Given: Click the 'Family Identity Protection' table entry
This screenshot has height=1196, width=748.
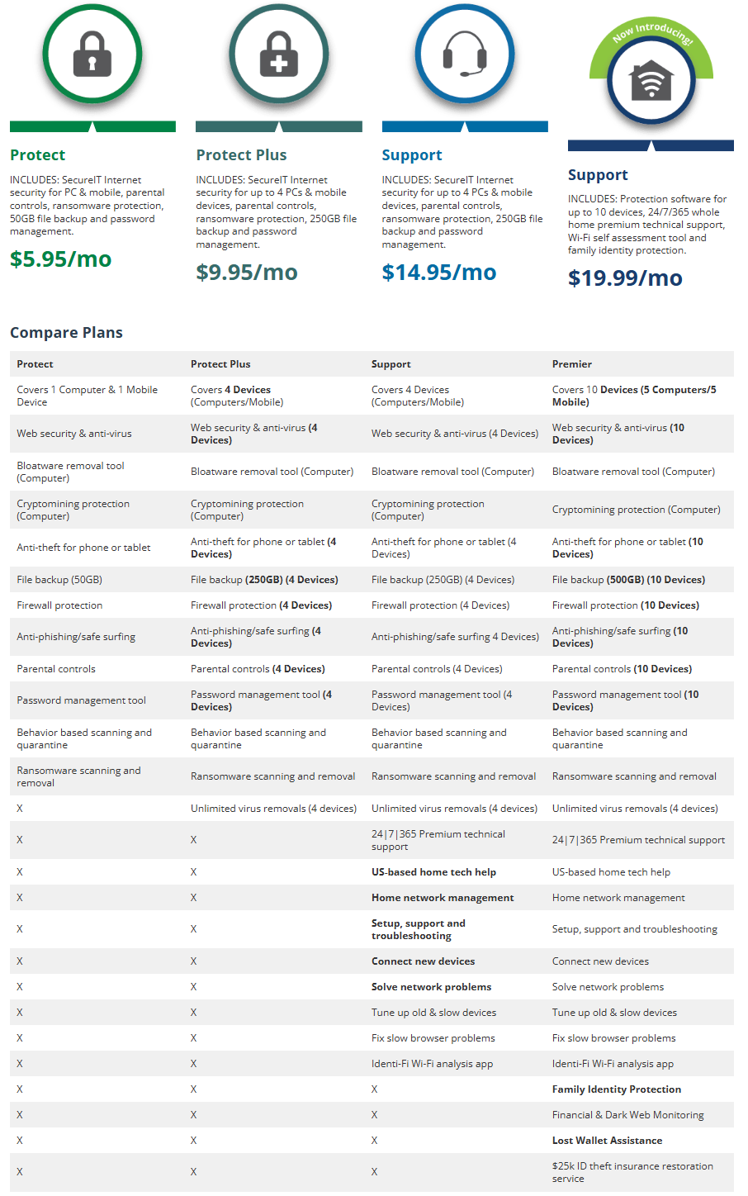Looking at the screenshot, I should pyautogui.click(x=617, y=1089).
